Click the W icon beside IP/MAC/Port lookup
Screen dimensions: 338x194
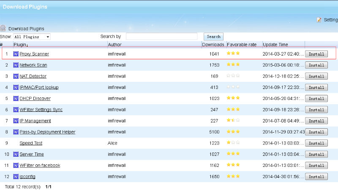(x=16, y=87)
